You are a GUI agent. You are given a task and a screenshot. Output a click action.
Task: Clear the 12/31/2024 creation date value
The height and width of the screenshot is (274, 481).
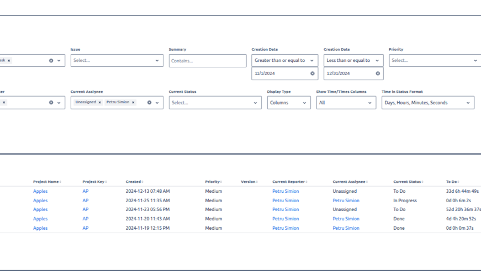point(378,73)
